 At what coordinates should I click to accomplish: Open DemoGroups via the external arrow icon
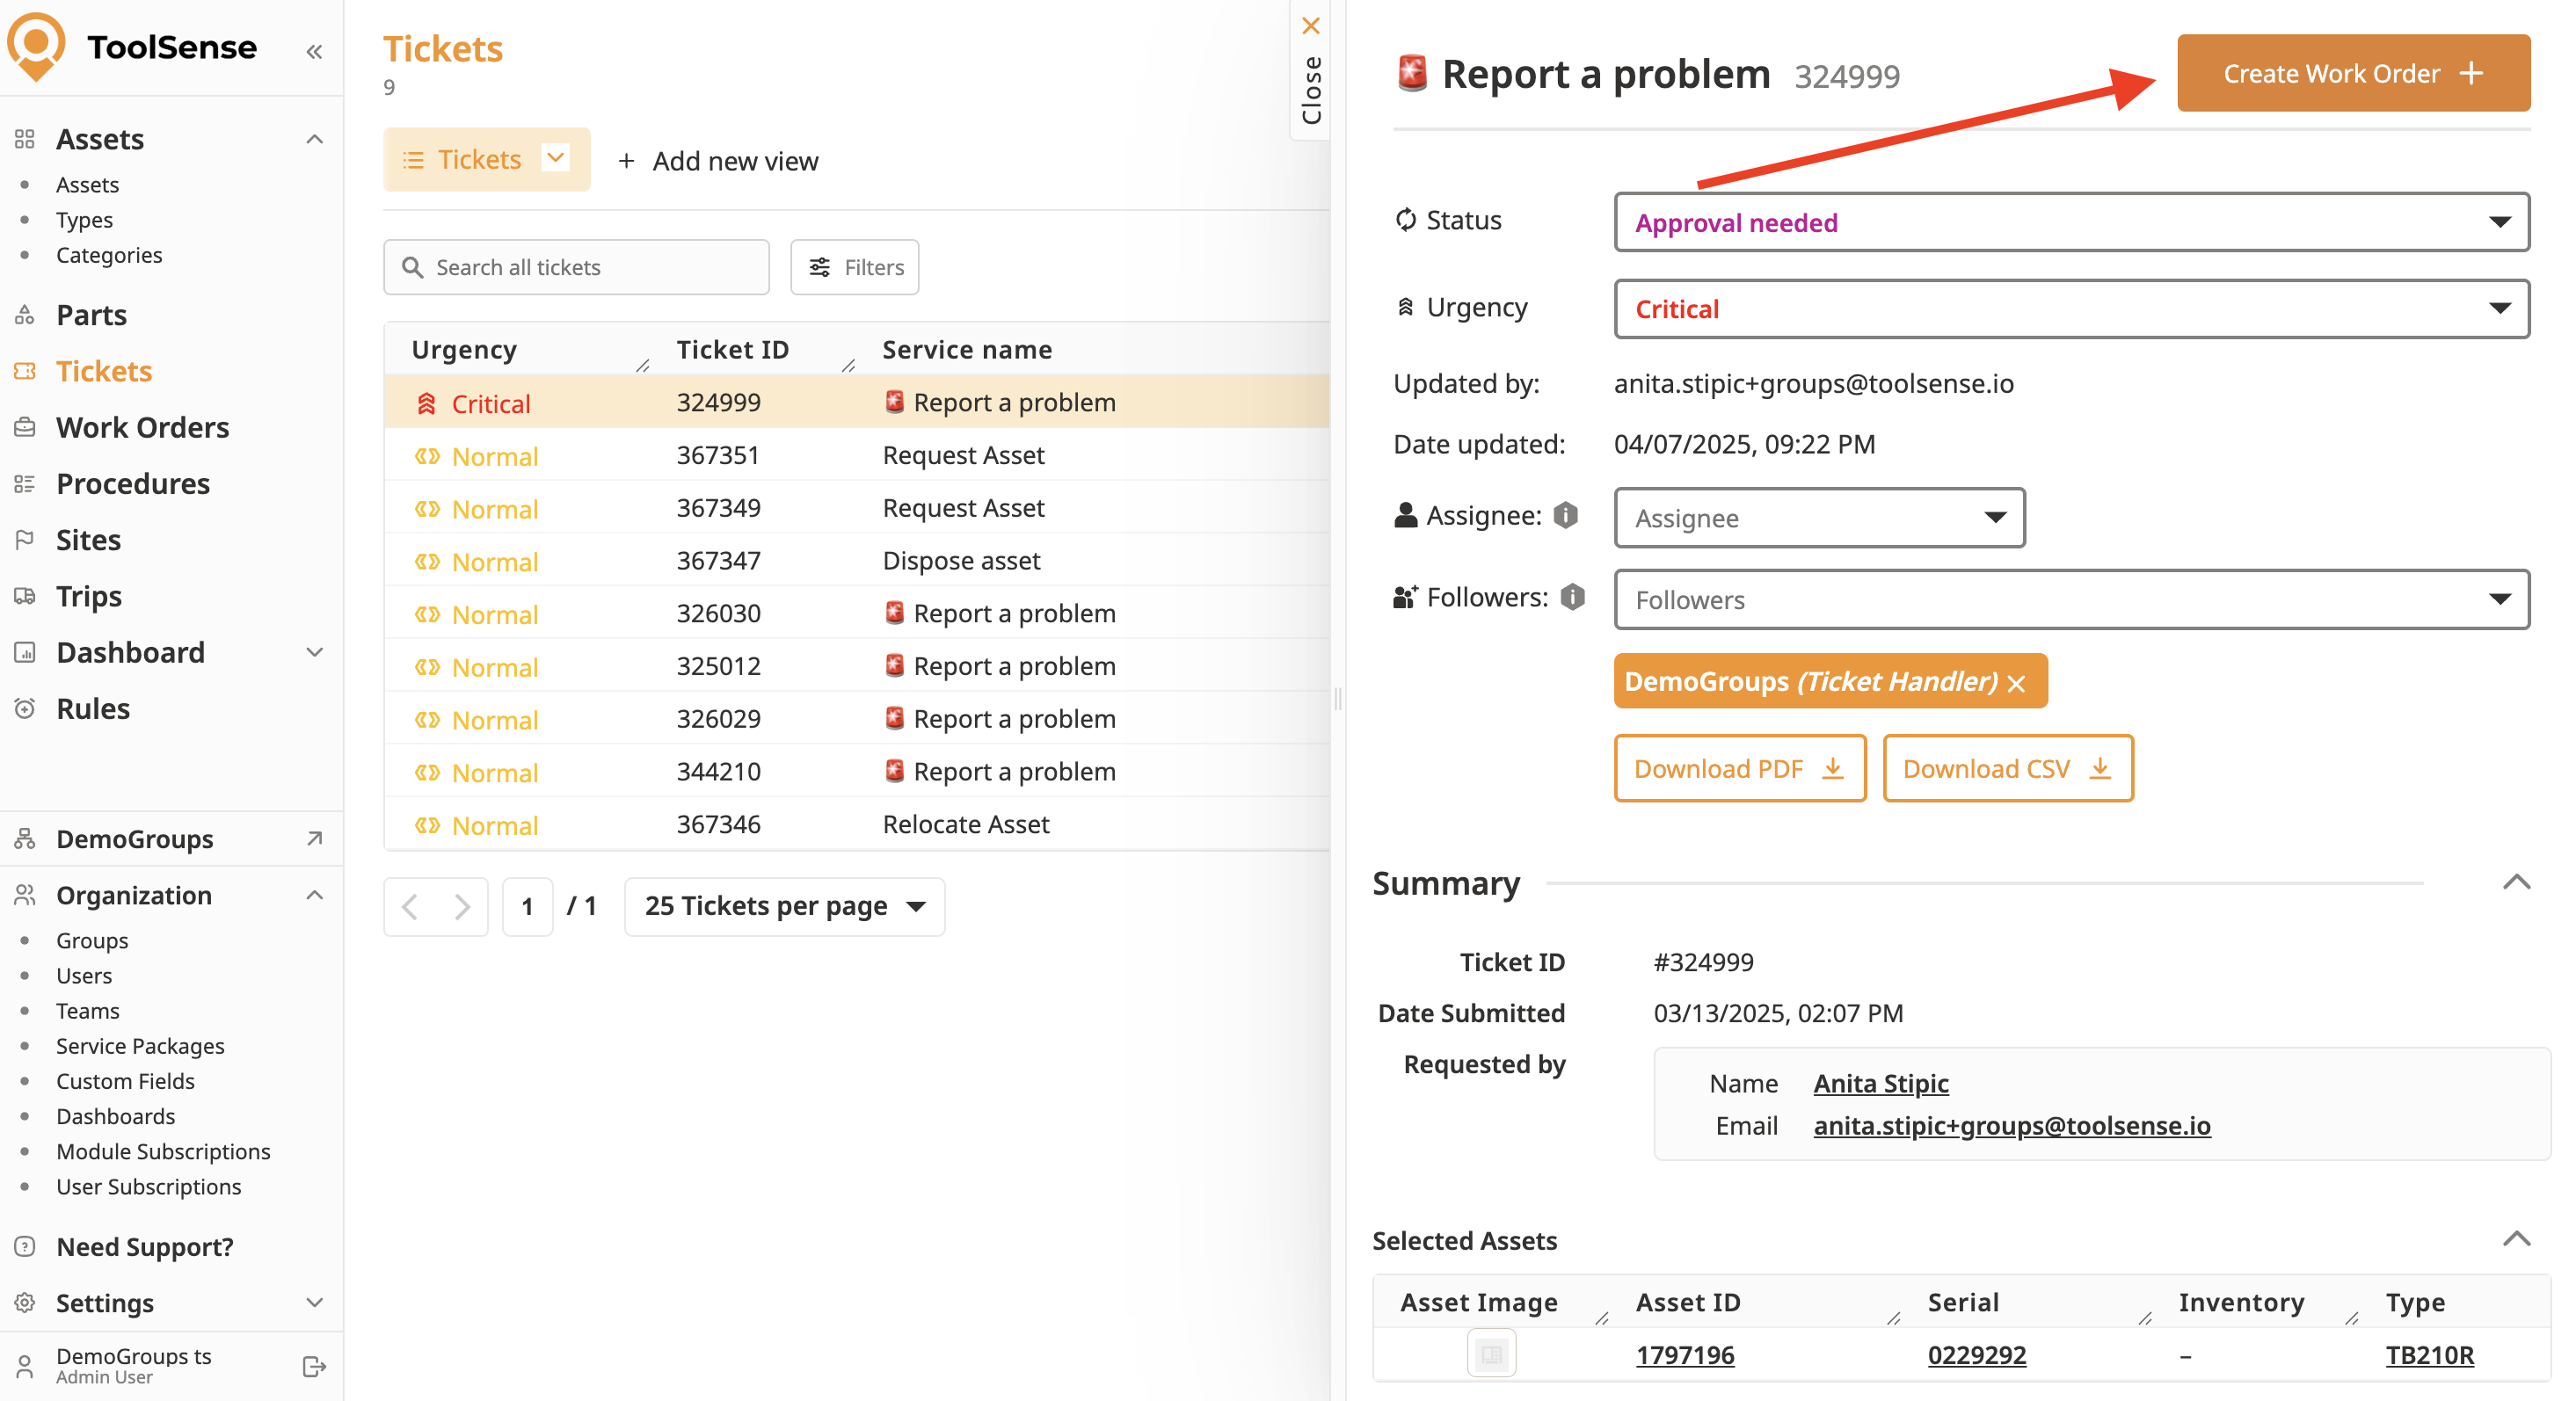click(314, 838)
